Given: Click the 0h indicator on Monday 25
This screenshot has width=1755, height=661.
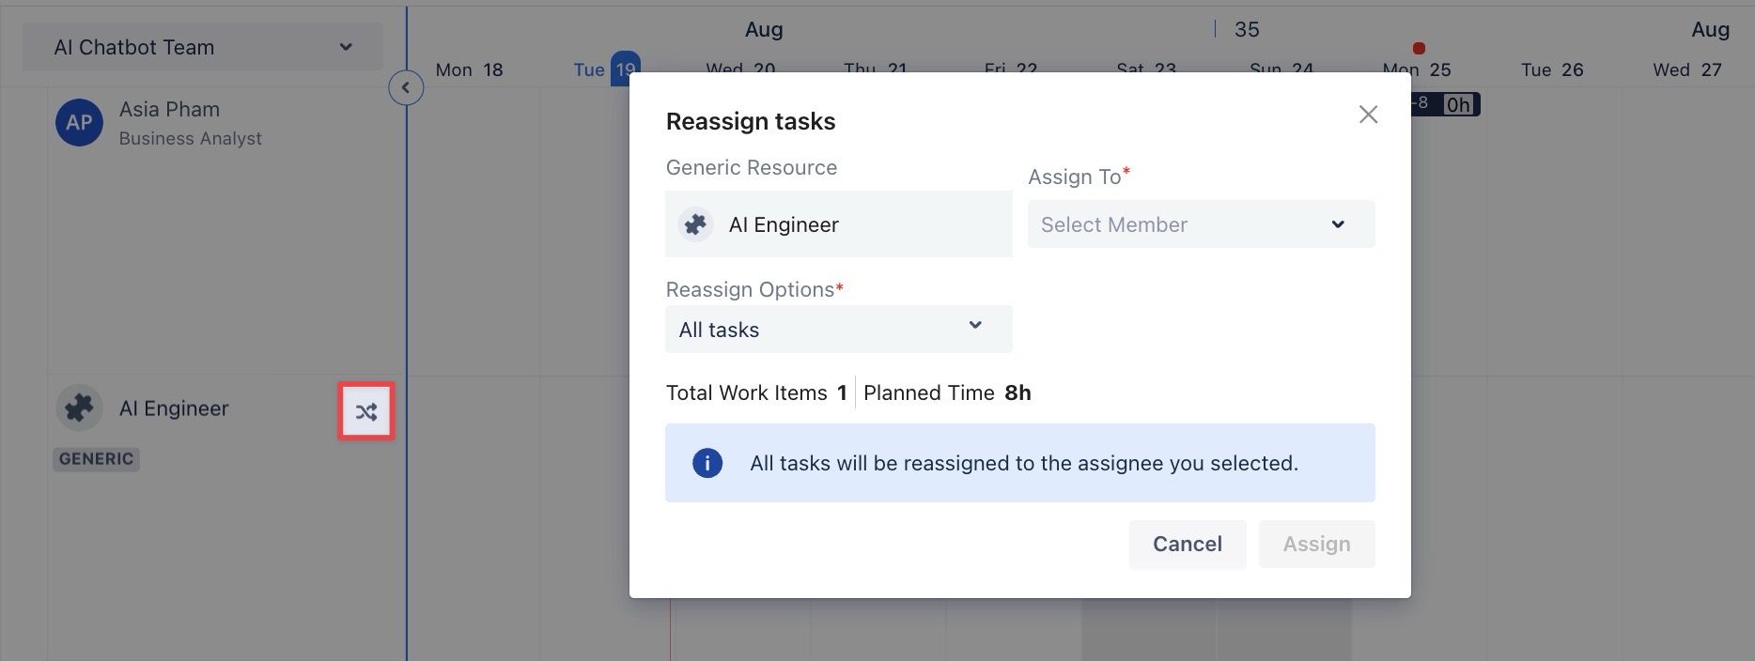Looking at the screenshot, I should pyautogui.click(x=1458, y=104).
